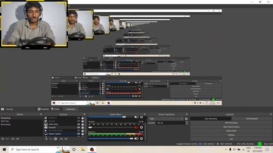Mute the Mic/Aux 2 channel speaker icon
The height and width of the screenshot is (153, 273).
pyautogui.click(x=136, y=139)
